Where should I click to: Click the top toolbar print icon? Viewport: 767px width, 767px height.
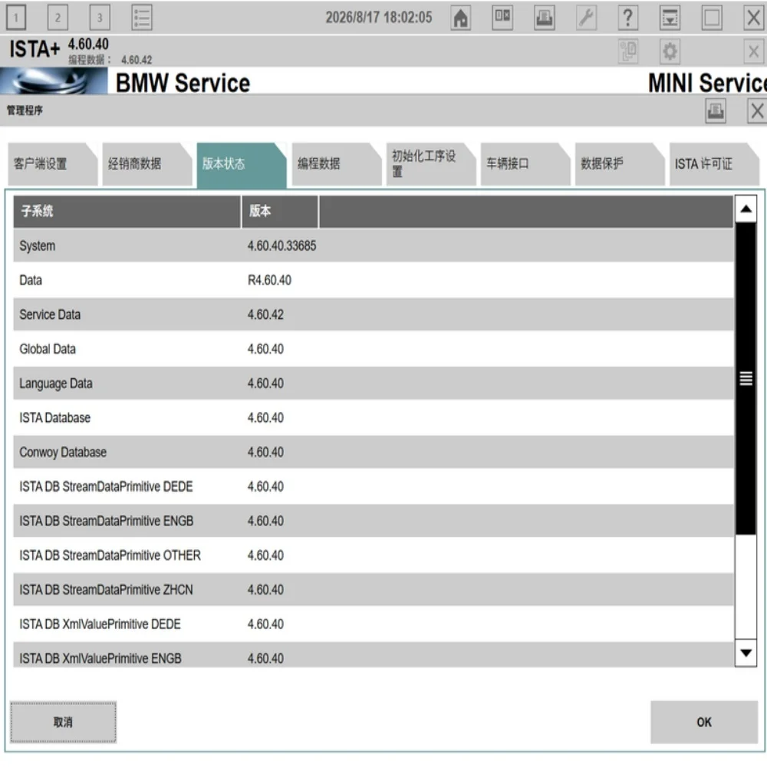(x=545, y=18)
